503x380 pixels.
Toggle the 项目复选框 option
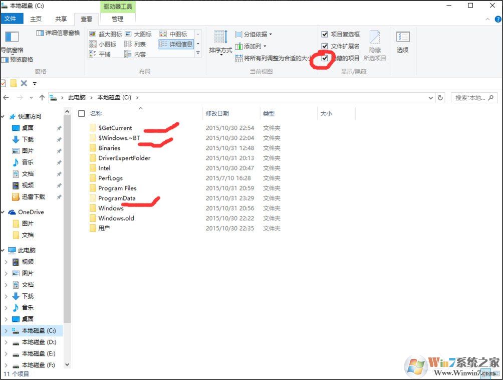coord(324,34)
